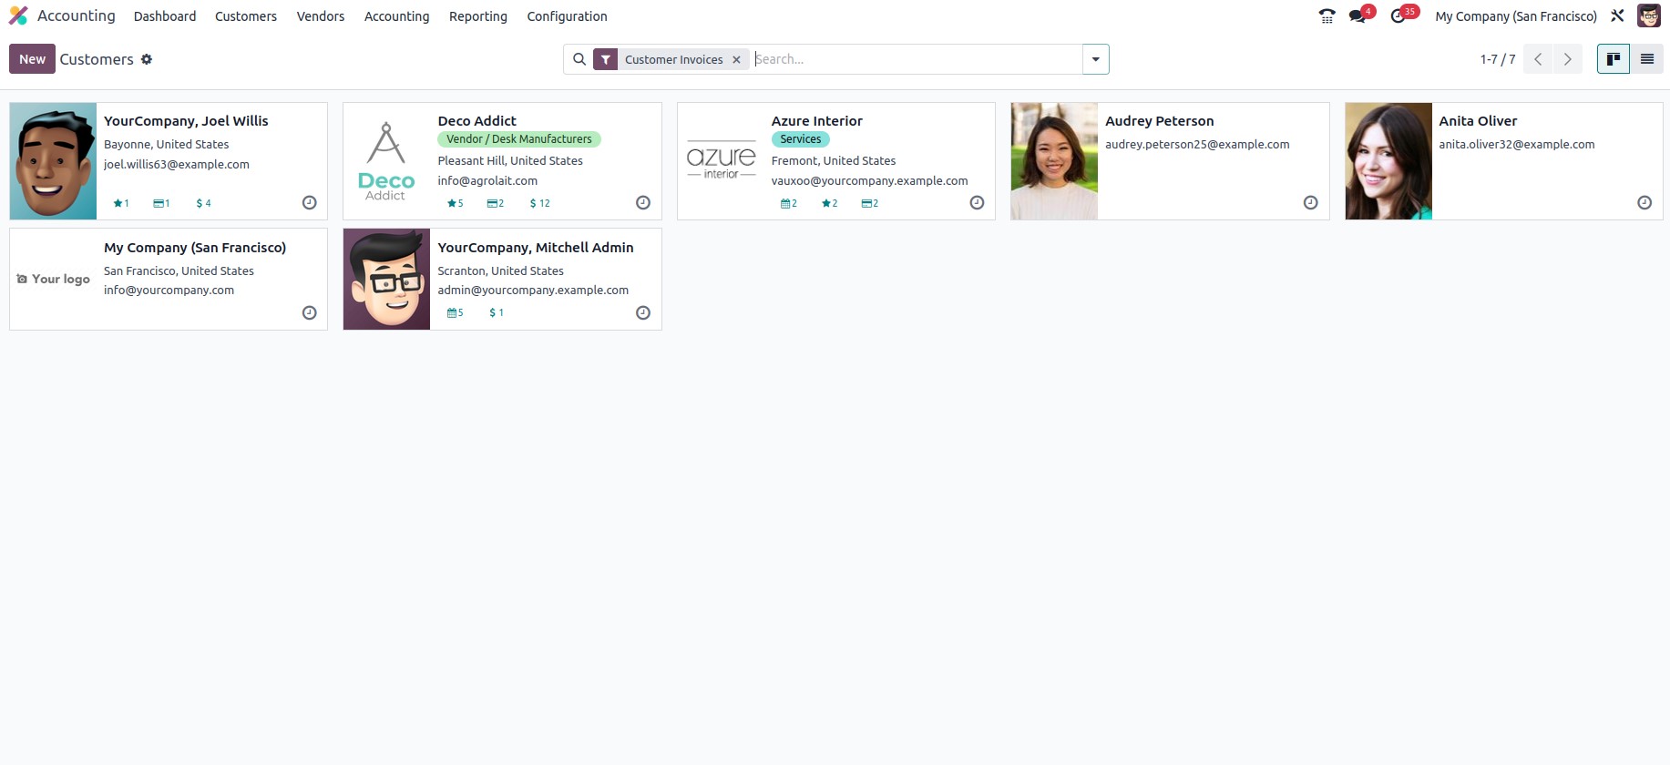This screenshot has width=1670, height=765.
Task: Open the 'Your logo' placeholder thumbnail
Action: (x=53, y=279)
